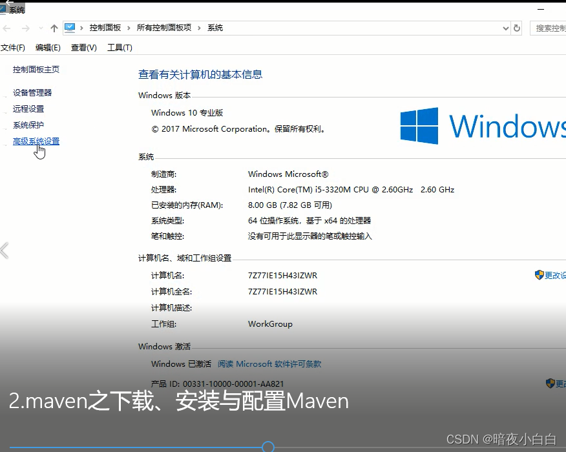The height and width of the screenshot is (452, 566).
Task: Minimize the 系统 window
Action: point(540,10)
